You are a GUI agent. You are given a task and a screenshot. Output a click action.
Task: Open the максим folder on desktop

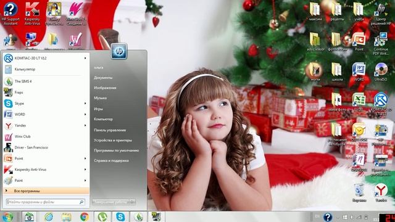(315, 12)
